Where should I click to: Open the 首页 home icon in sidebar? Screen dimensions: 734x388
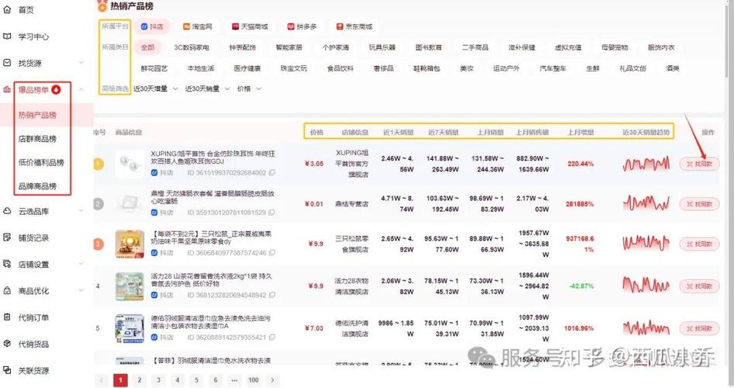coord(7,9)
